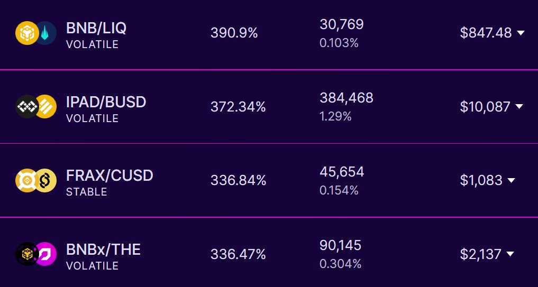Click the FRAX token icon
The height and width of the screenshot is (287, 538).
click(27, 180)
